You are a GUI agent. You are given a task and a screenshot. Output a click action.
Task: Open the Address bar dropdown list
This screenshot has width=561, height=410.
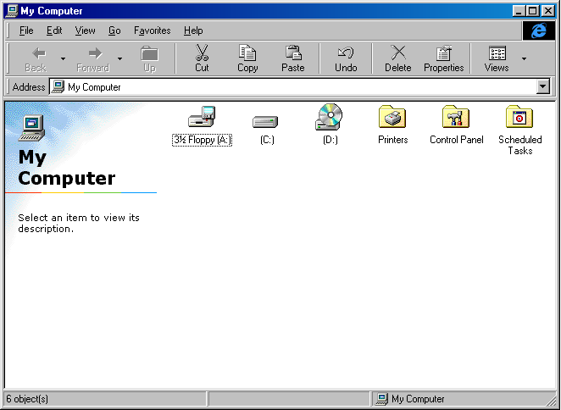click(x=542, y=86)
